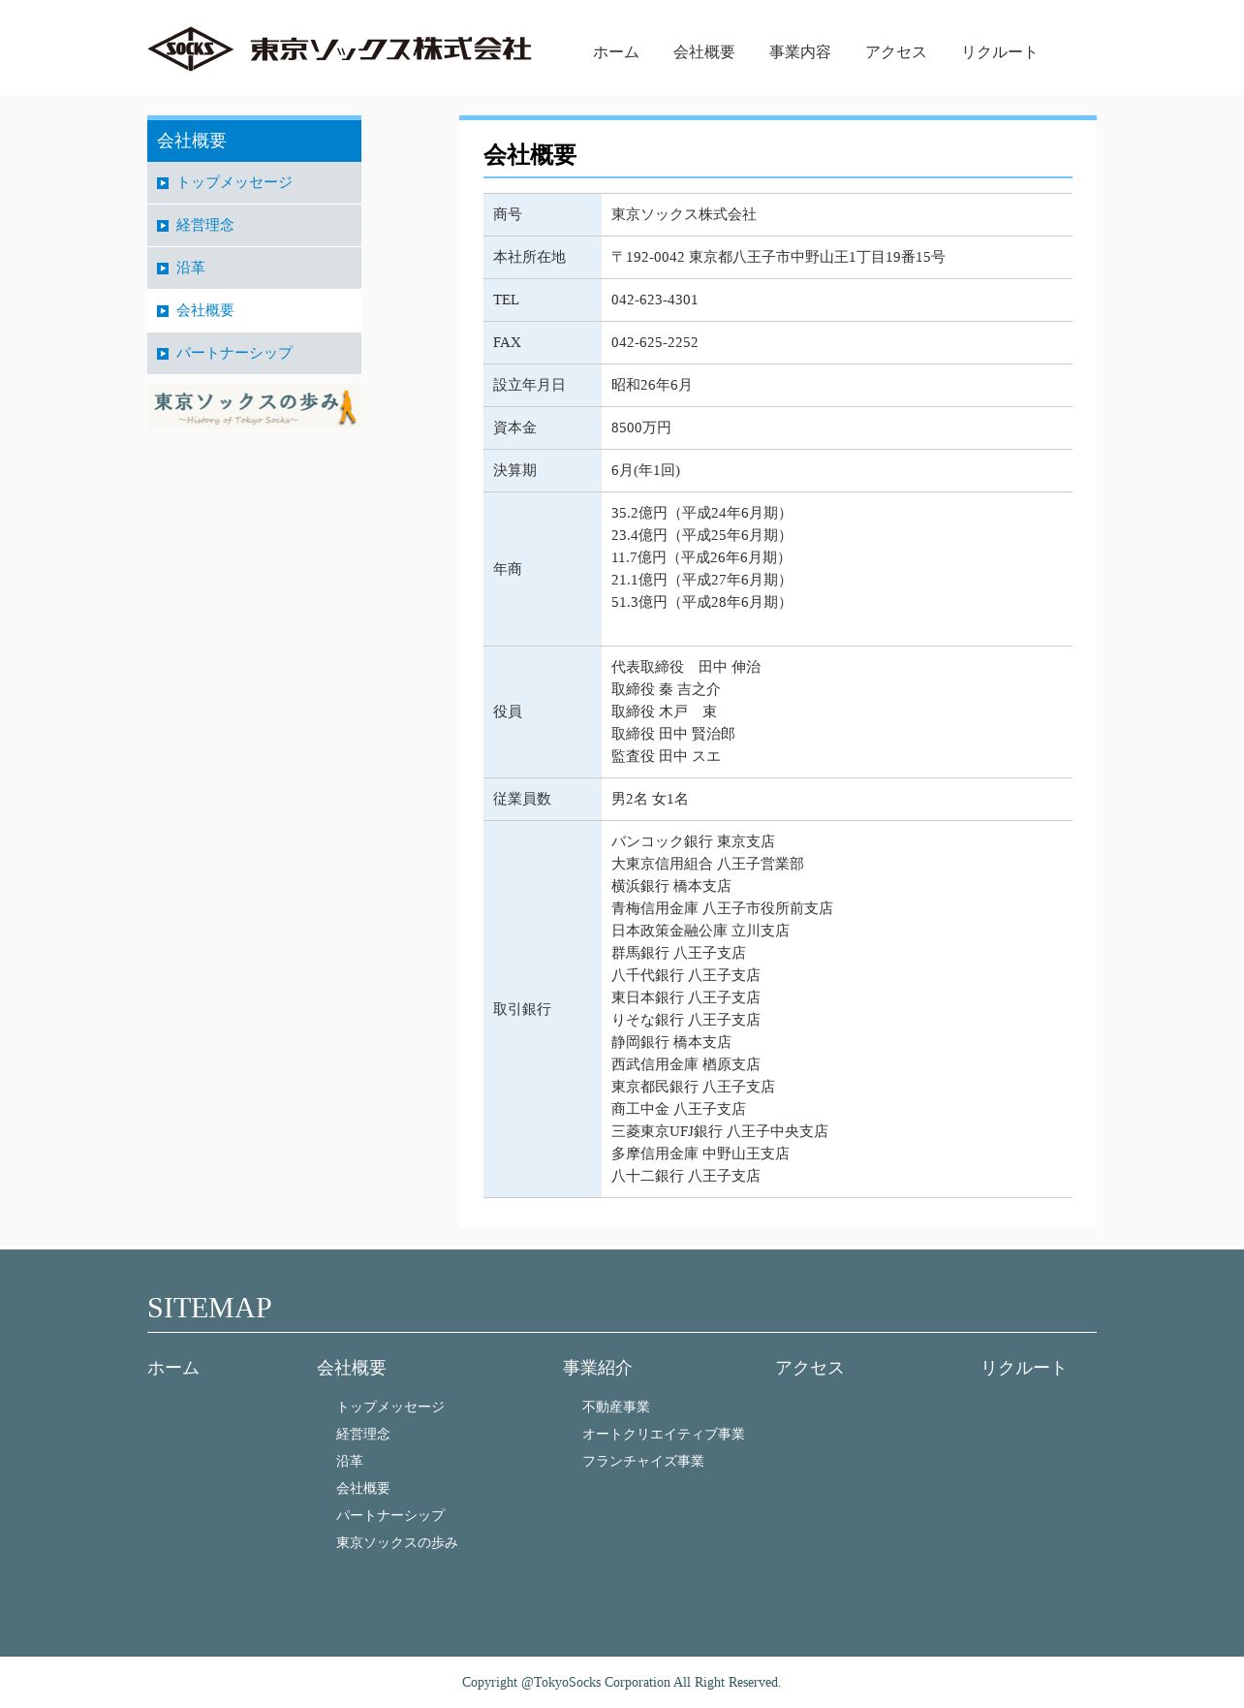Open アクセス in the top navigation
The image size is (1244, 1708).
(x=895, y=52)
